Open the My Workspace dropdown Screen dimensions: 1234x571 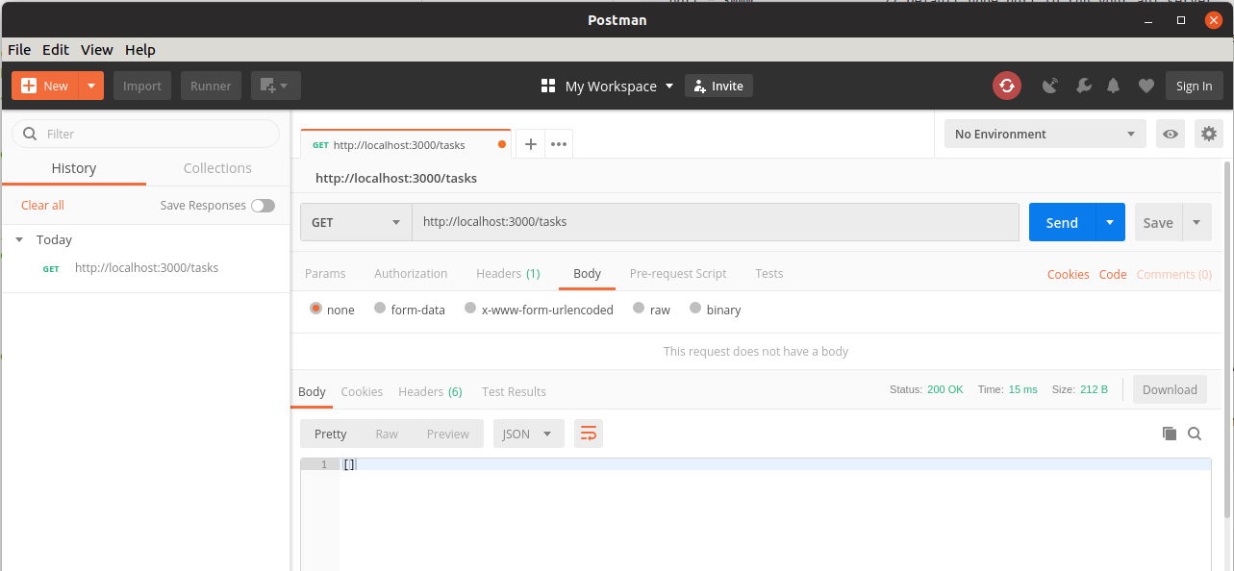(619, 86)
